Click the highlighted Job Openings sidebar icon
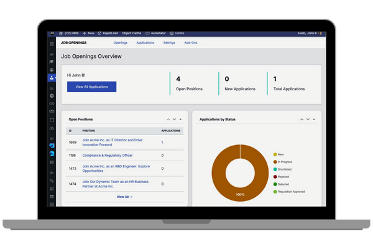Image resolution: width=373 pixels, height=249 pixels. coord(52,78)
